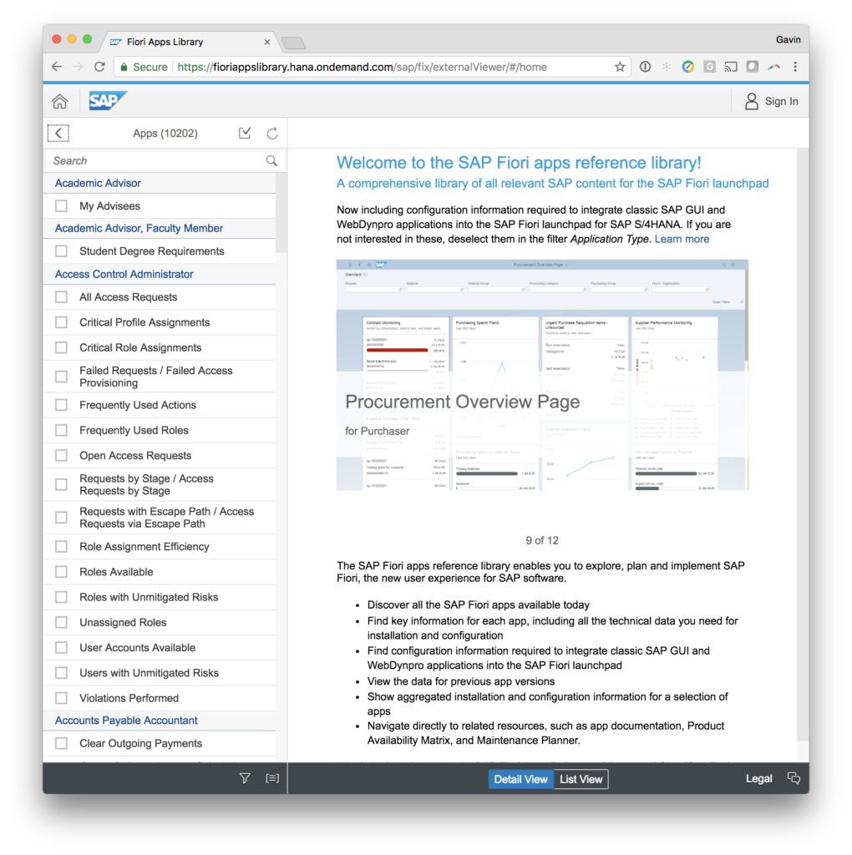Check the My Advisees checkbox
The width and height of the screenshot is (852, 855).
click(x=61, y=206)
